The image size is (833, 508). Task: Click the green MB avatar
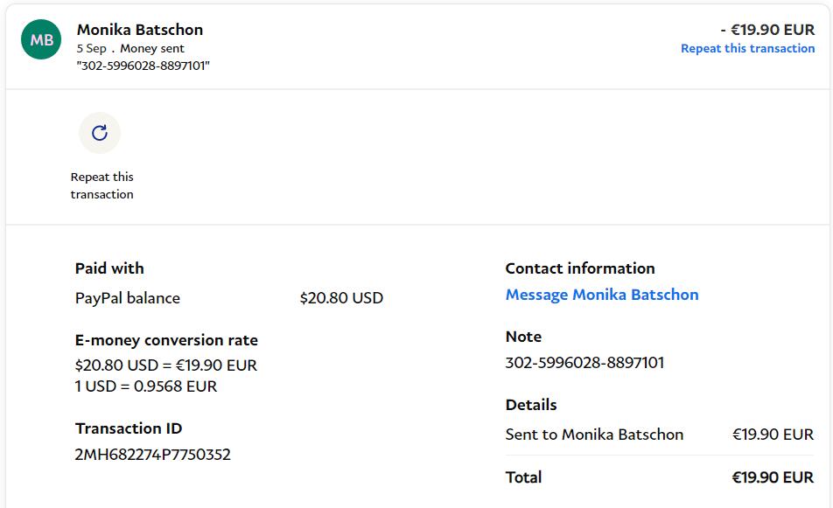41,39
